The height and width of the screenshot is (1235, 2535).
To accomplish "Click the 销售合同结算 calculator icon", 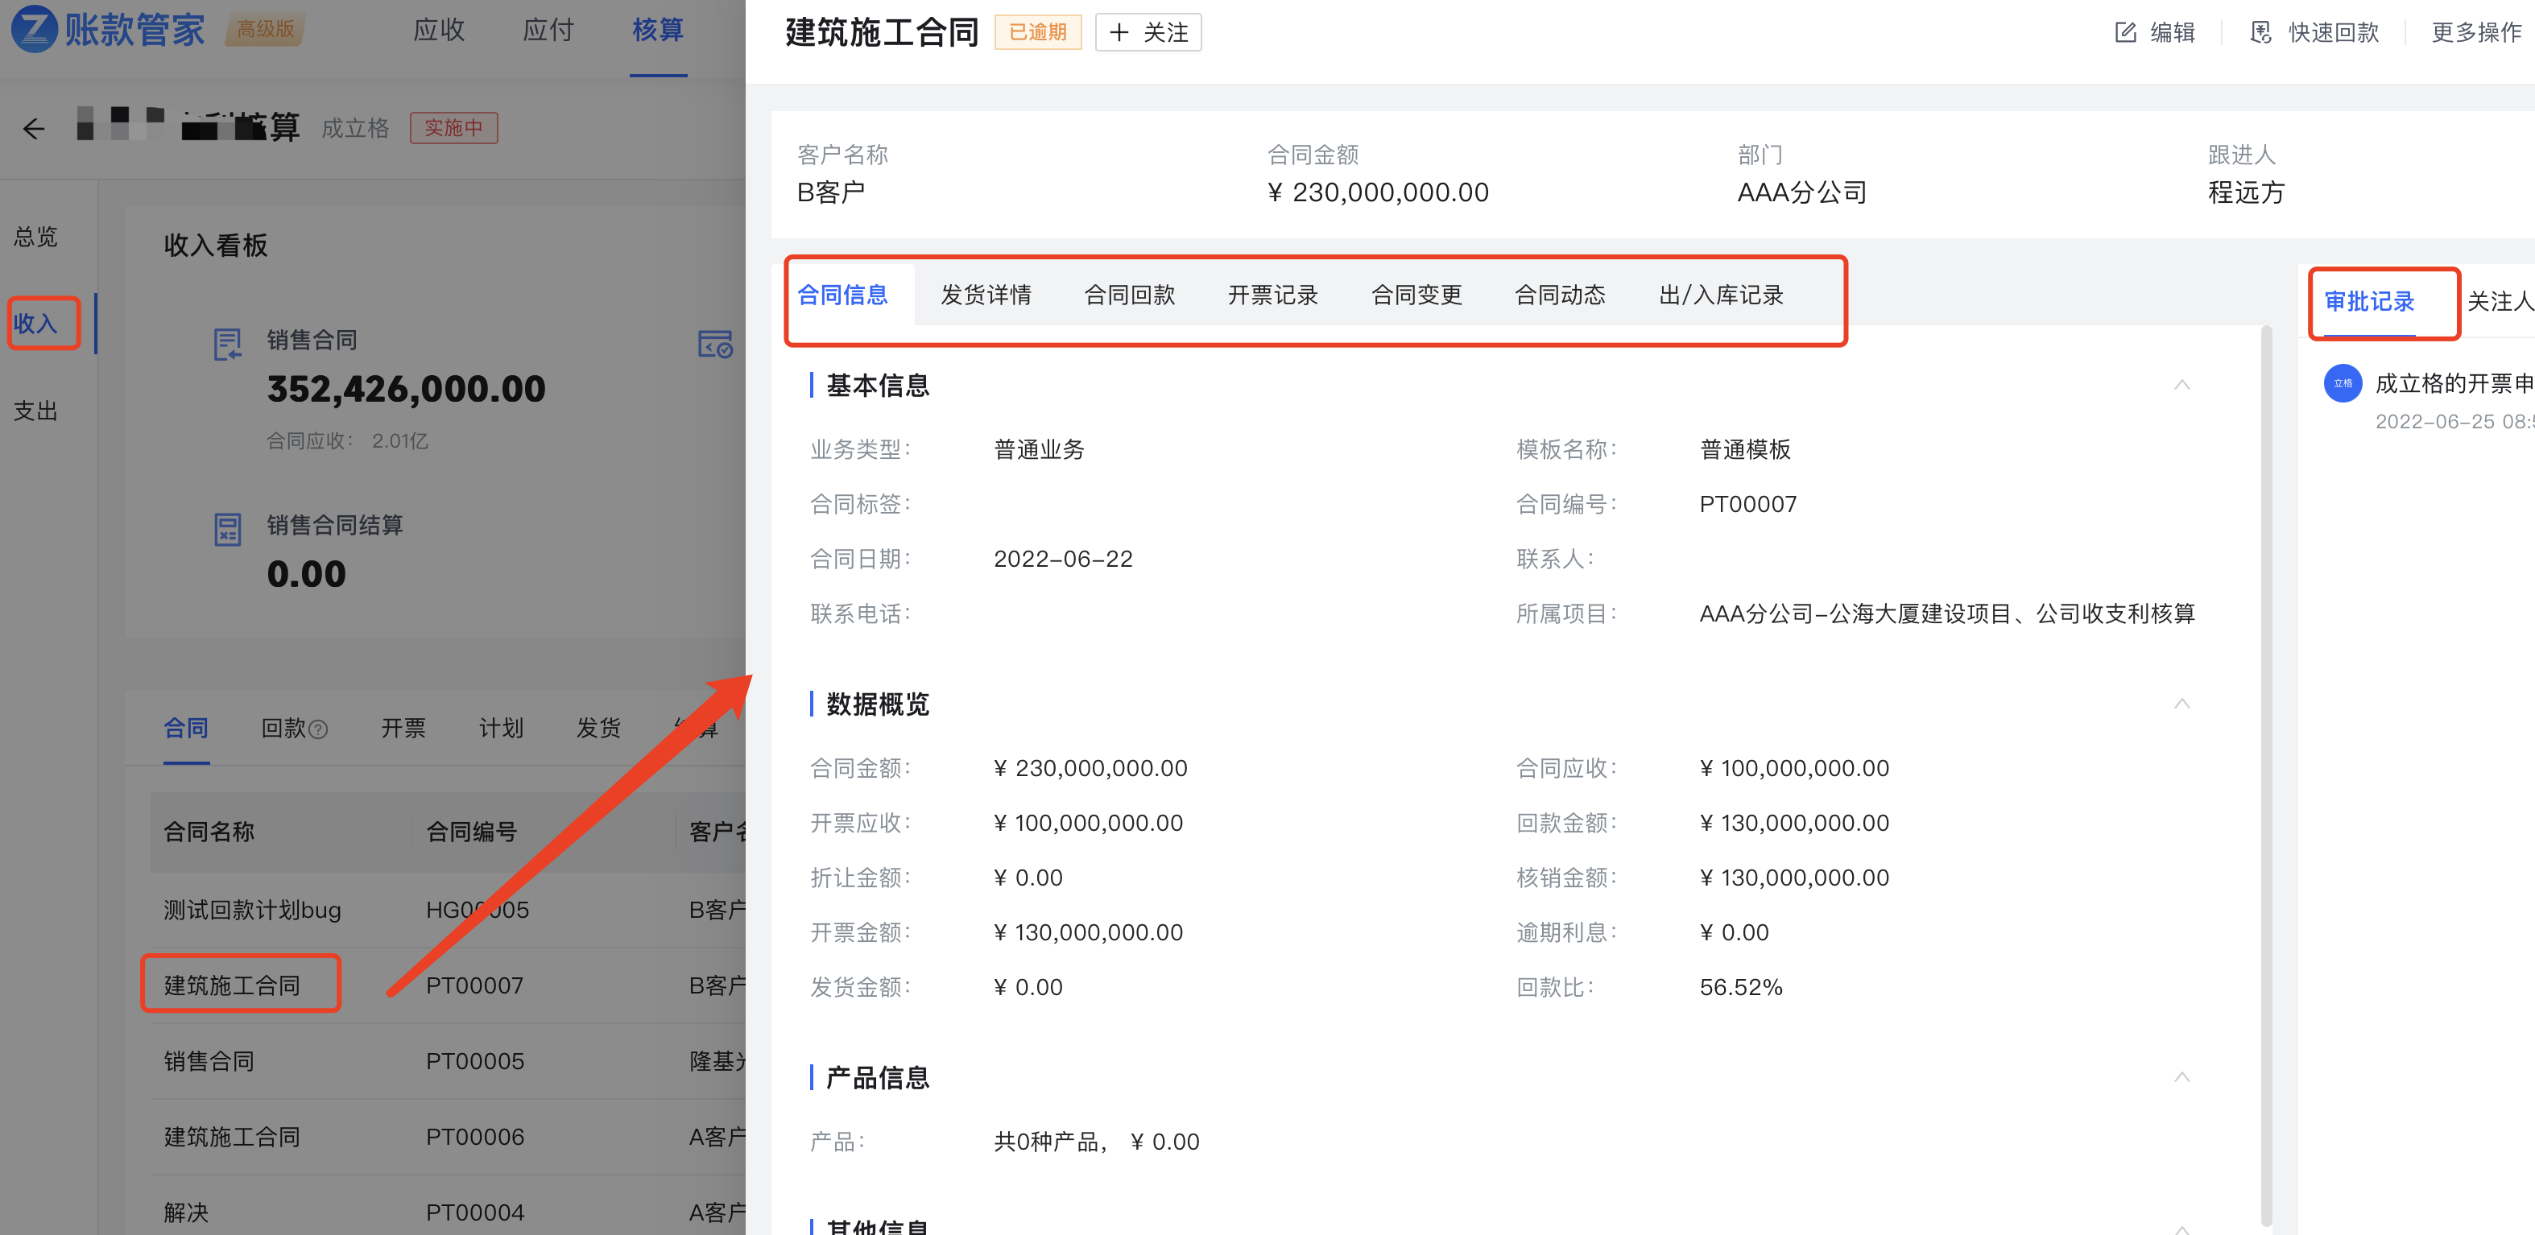I will (x=227, y=530).
